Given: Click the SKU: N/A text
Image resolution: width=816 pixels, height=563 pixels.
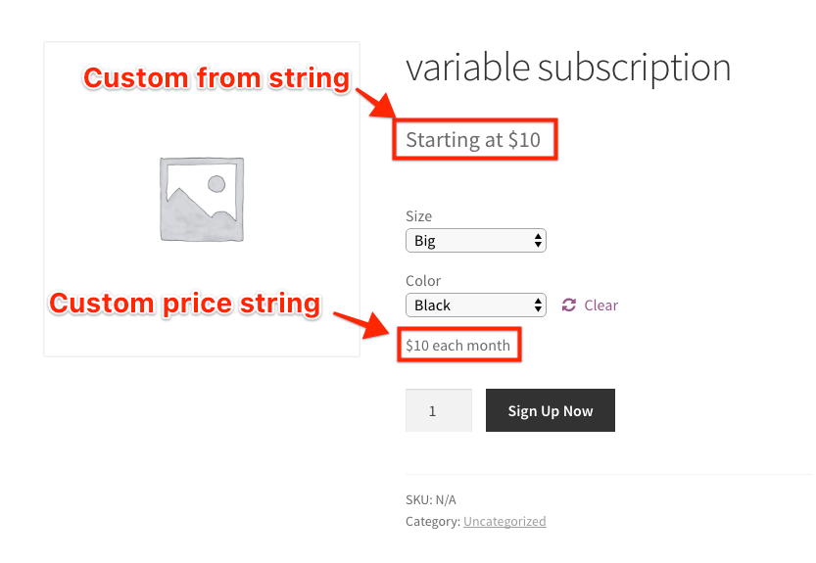Looking at the screenshot, I should coord(431,500).
